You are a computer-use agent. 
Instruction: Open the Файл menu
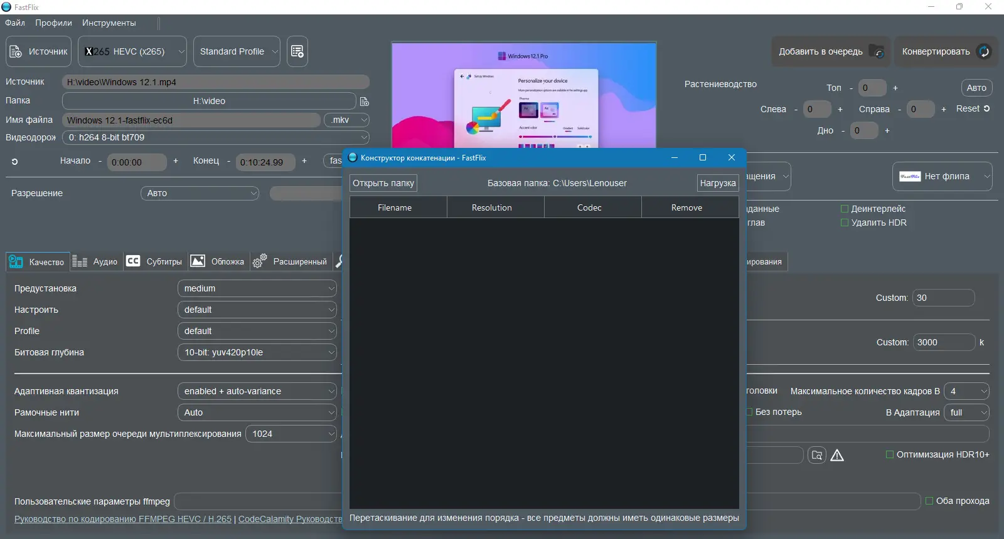(x=15, y=23)
